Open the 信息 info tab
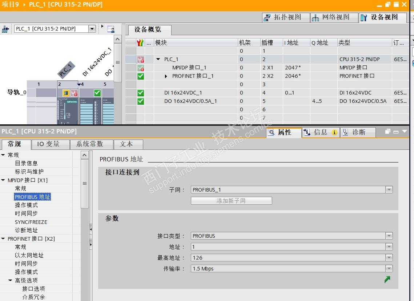The height and width of the screenshot is (301, 414). [321, 132]
